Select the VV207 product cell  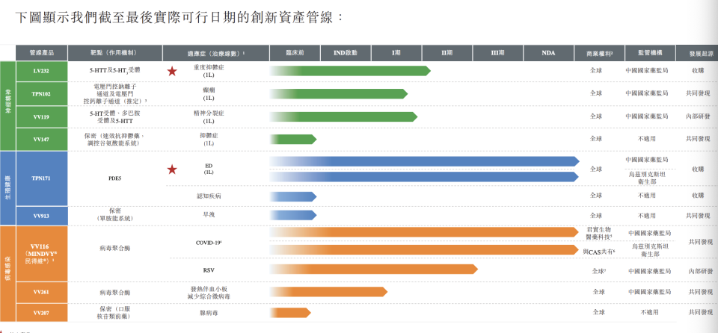pos(42,313)
